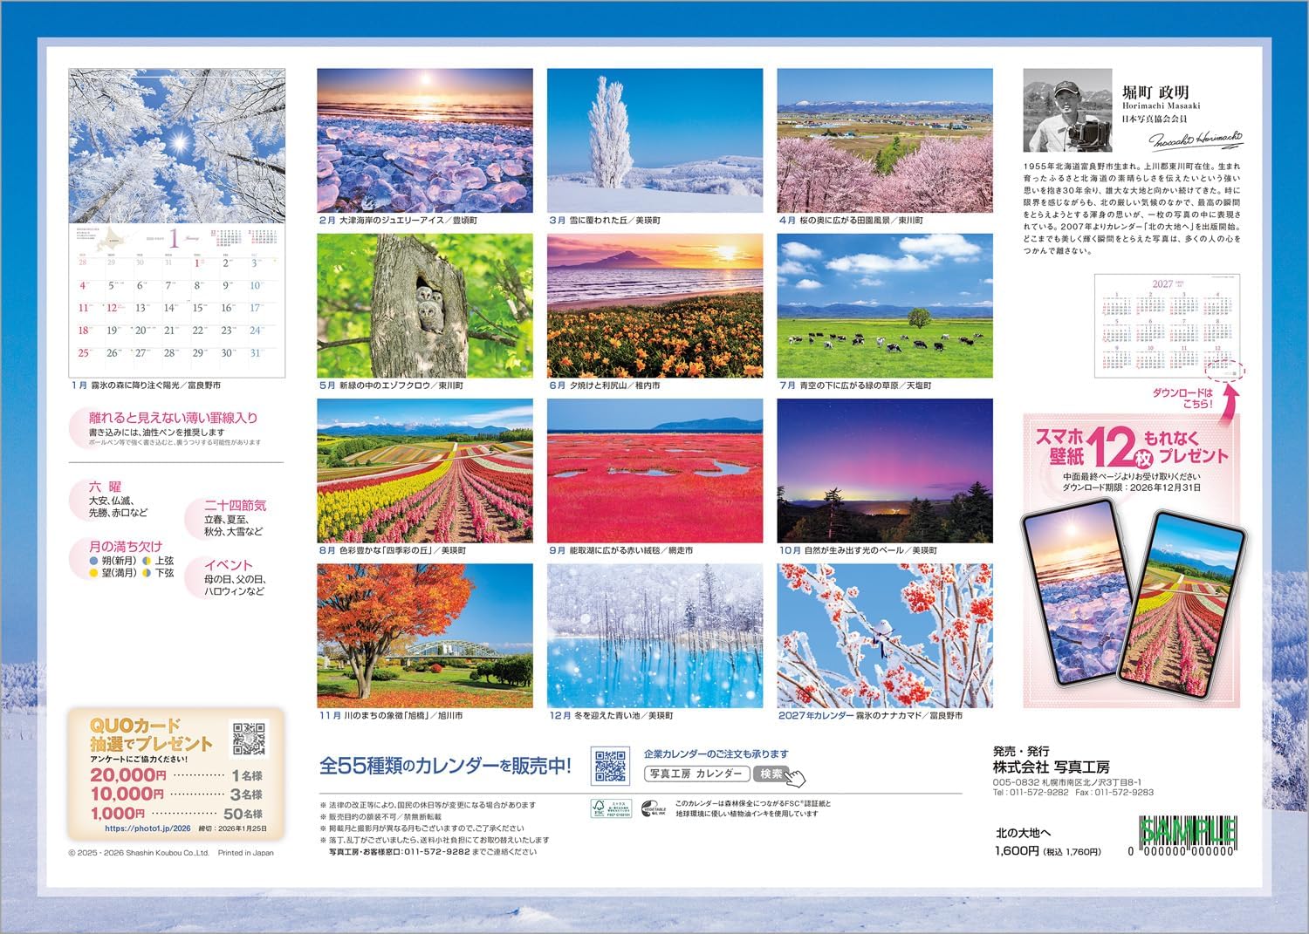
Task: Click the QR code in the QUOカード box
Action: [249, 738]
